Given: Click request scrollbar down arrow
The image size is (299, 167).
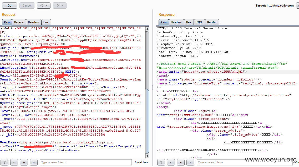Looking at the screenshot, I should [x=148, y=156].
